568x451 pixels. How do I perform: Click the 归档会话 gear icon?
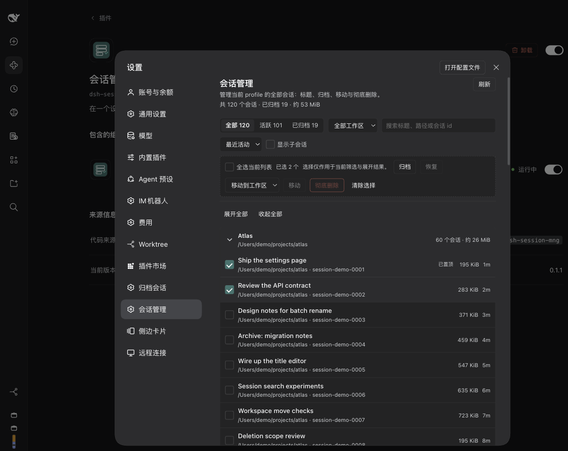tap(131, 288)
